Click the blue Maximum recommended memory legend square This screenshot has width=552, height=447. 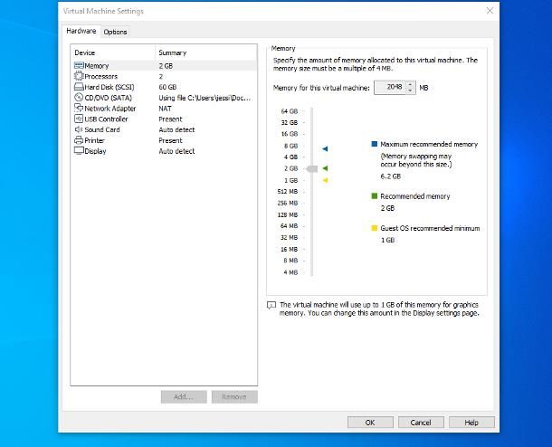click(x=375, y=144)
